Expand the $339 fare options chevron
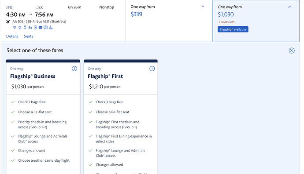Image resolution: width=304 pixels, height=174 pixels. (x=203, y=7)
